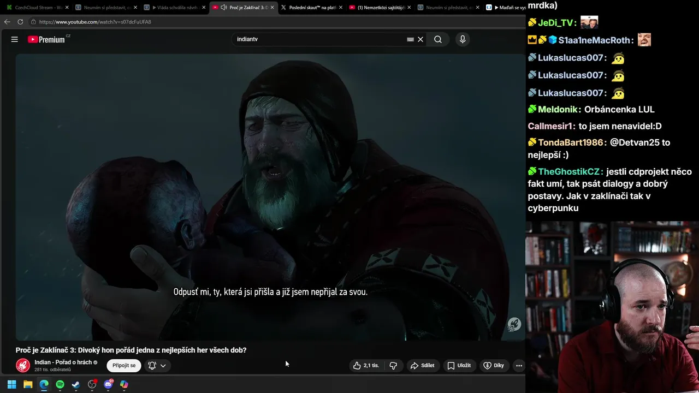Image resolution: width=699 pixels, height=393 pixels.
Task: Clear the 'indiantv' search query
Action: 420,39
